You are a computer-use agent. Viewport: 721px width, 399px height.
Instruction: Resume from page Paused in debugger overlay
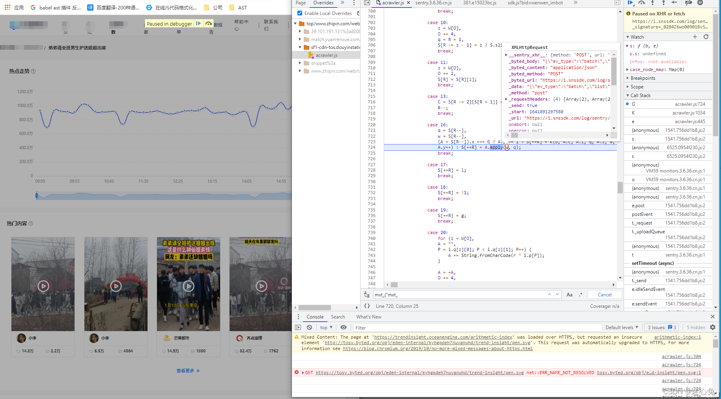(198, 24)
